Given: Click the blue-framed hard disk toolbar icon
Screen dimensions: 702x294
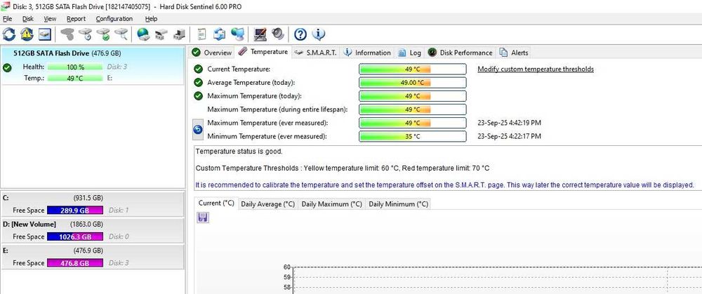Looking at the screenshot, I should (45, 34).
